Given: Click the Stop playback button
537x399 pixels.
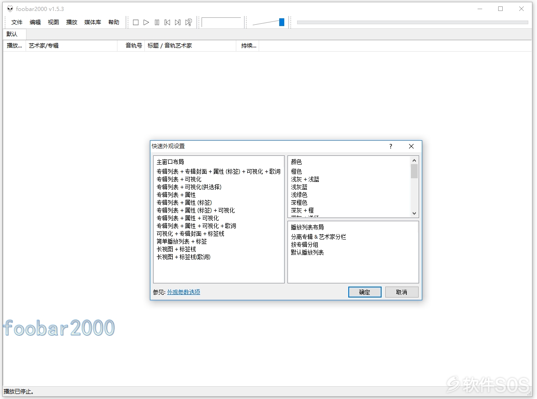Looking at the screenshot, I should (136, 22).
